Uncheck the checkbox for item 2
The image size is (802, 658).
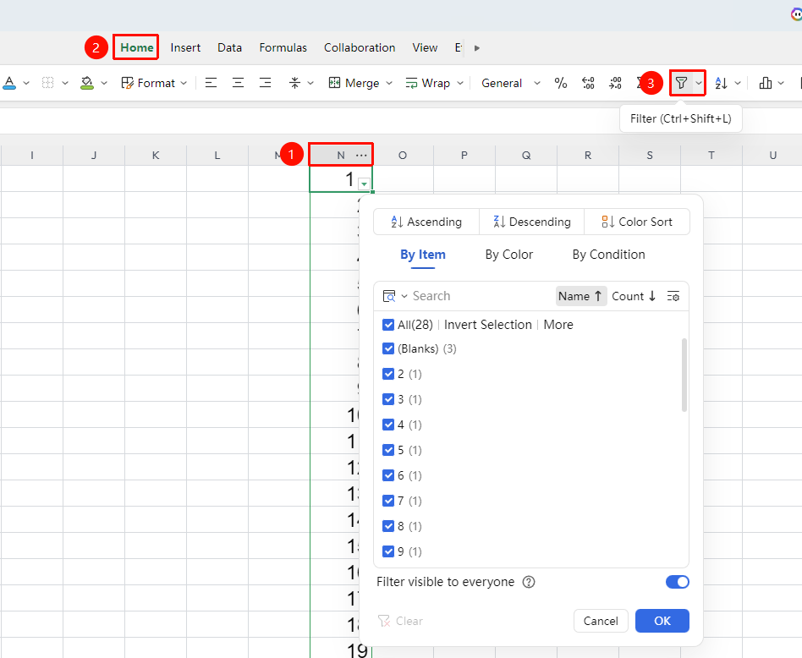(388, 374)
